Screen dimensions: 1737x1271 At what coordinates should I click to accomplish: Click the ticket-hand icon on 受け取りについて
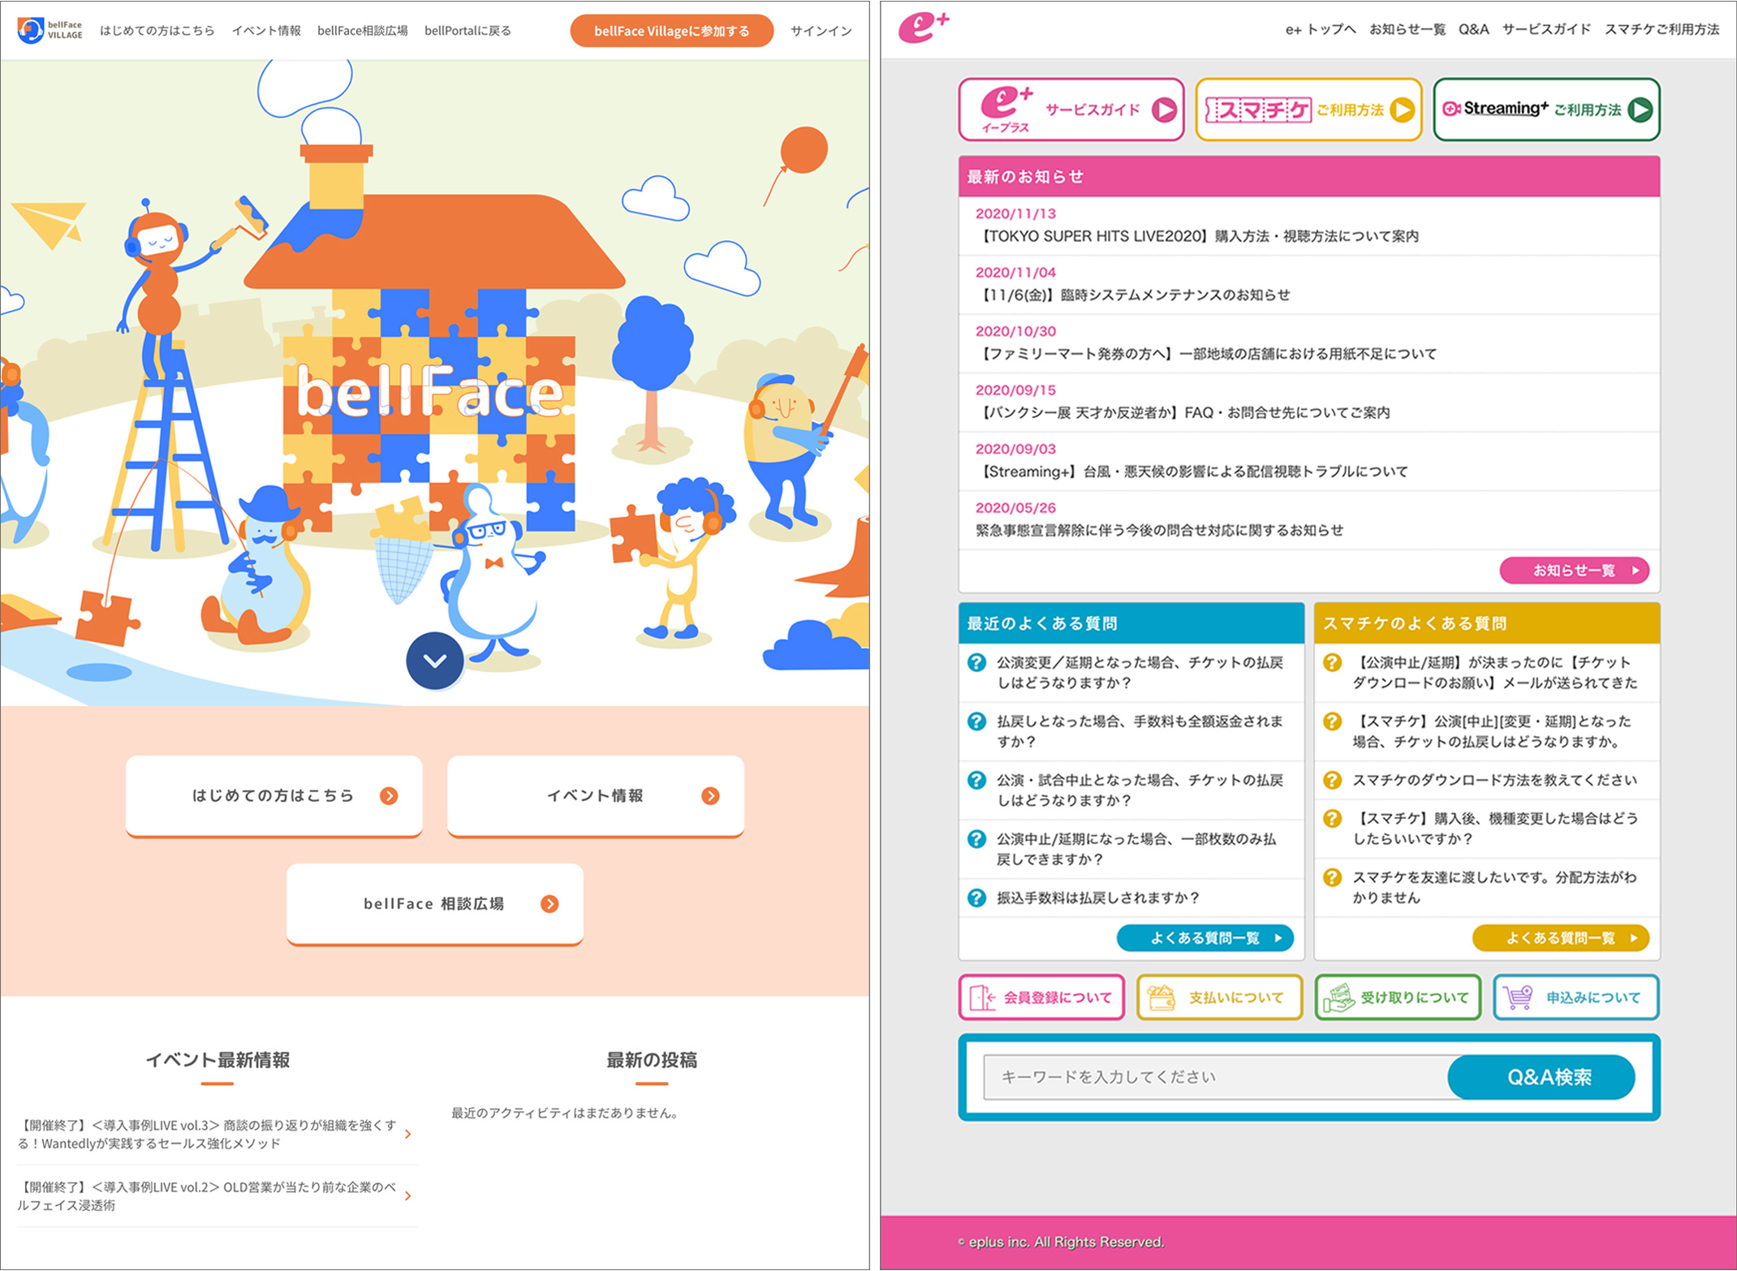pos(1338,997)
